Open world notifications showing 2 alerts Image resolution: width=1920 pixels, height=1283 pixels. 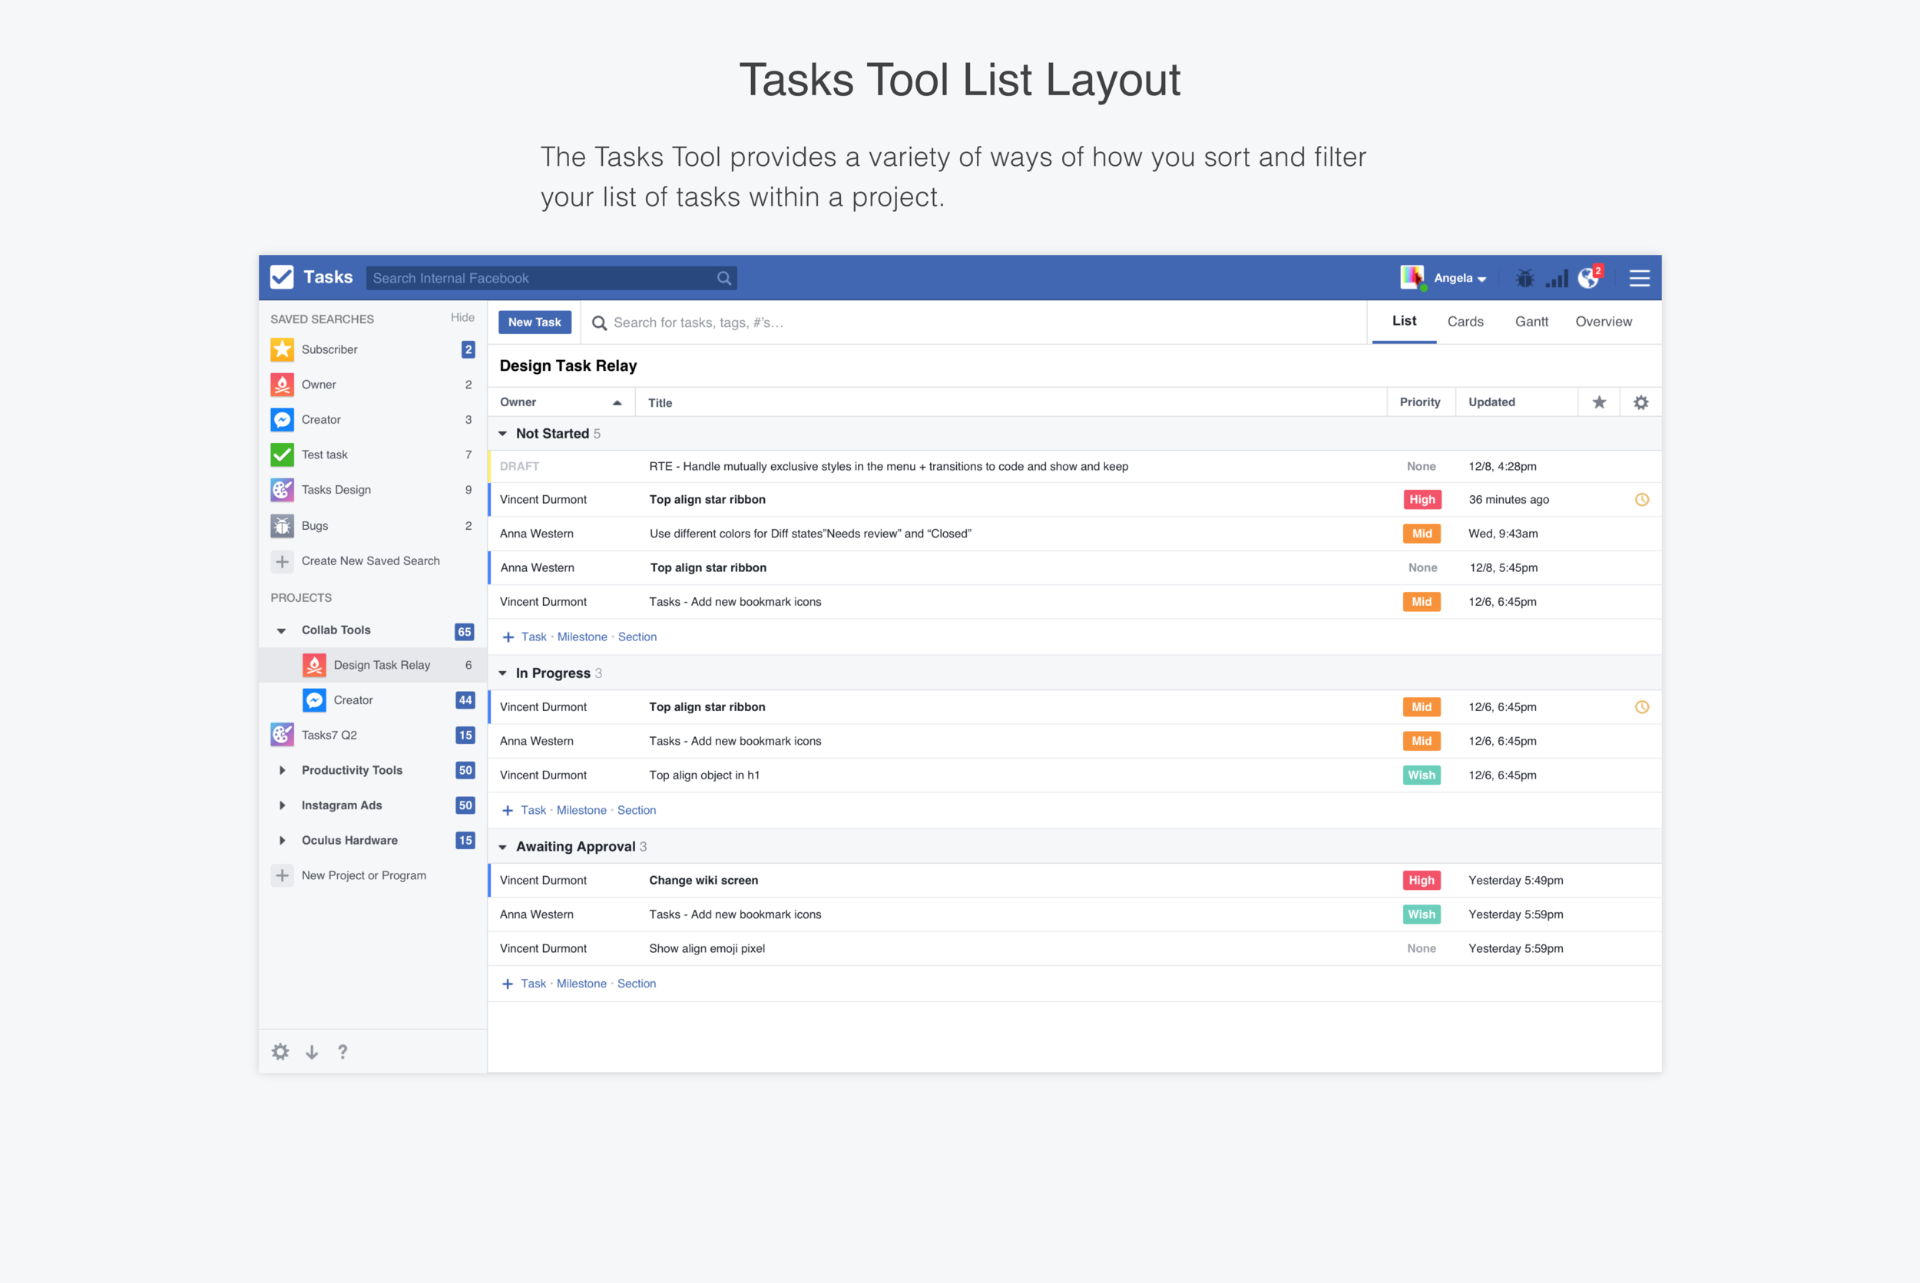[1588, 277]
